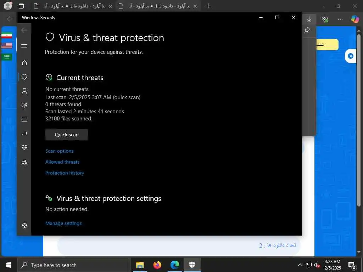Open Edge downloads arrow icon in browser toolbar

[309, 19]
